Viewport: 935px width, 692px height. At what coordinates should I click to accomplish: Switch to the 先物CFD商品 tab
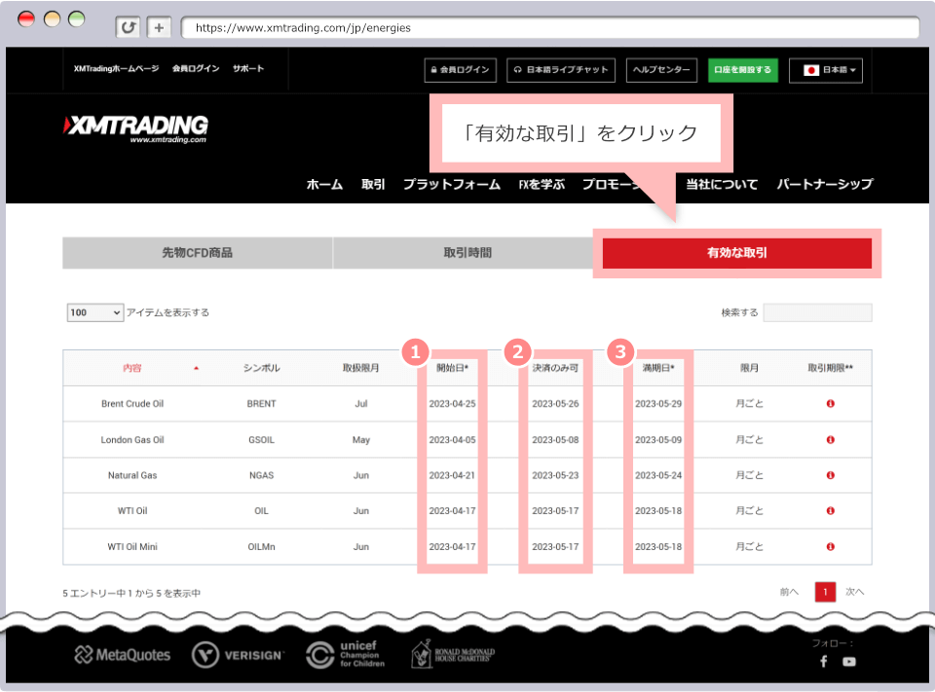(x=197, y=253)
